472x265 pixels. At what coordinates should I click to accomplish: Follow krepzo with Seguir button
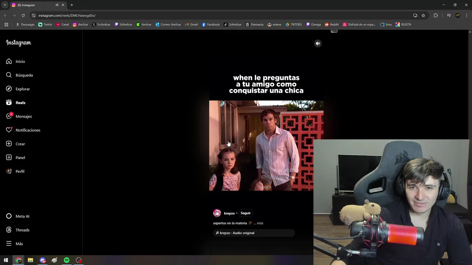[246, 213]
